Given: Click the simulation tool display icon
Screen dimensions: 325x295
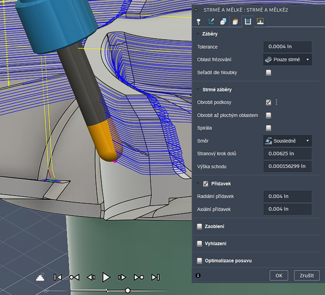Looking at the screenshot, I should [x=41, y=277].
